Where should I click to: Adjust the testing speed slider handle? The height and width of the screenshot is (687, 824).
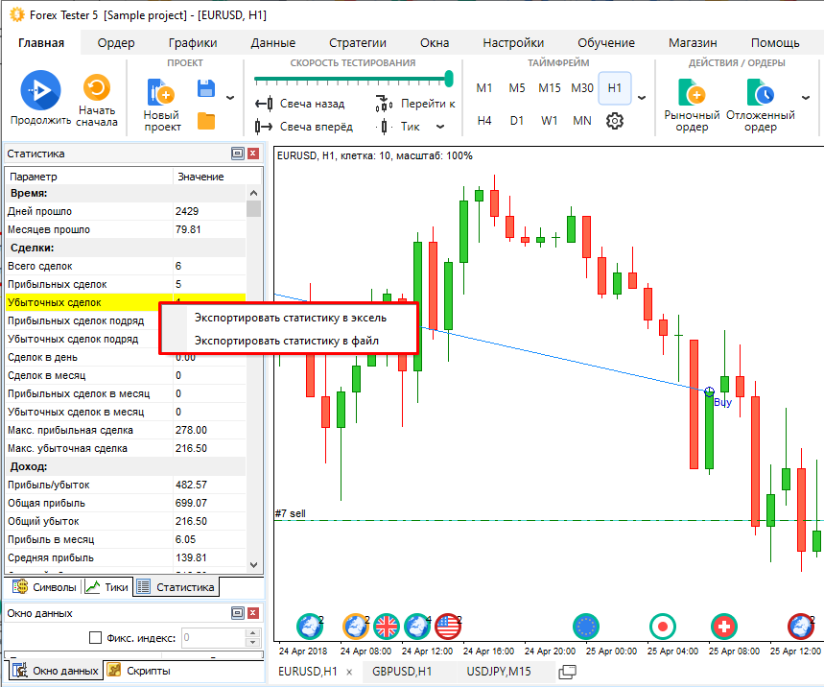point(448,80)
